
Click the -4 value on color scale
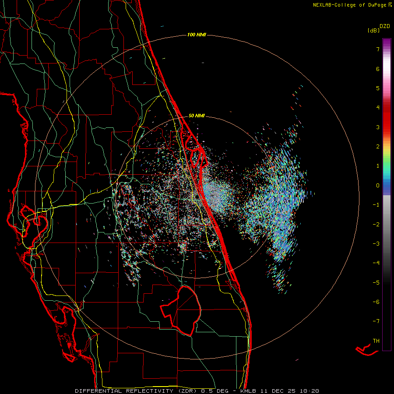click(376, 263)
